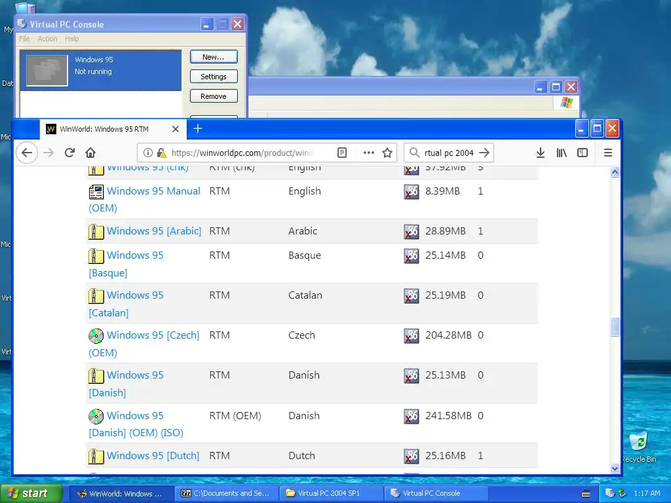Switch to Virtual PC 2004 SP1 taskbar button
671x503 pixels.
point(331,493)
